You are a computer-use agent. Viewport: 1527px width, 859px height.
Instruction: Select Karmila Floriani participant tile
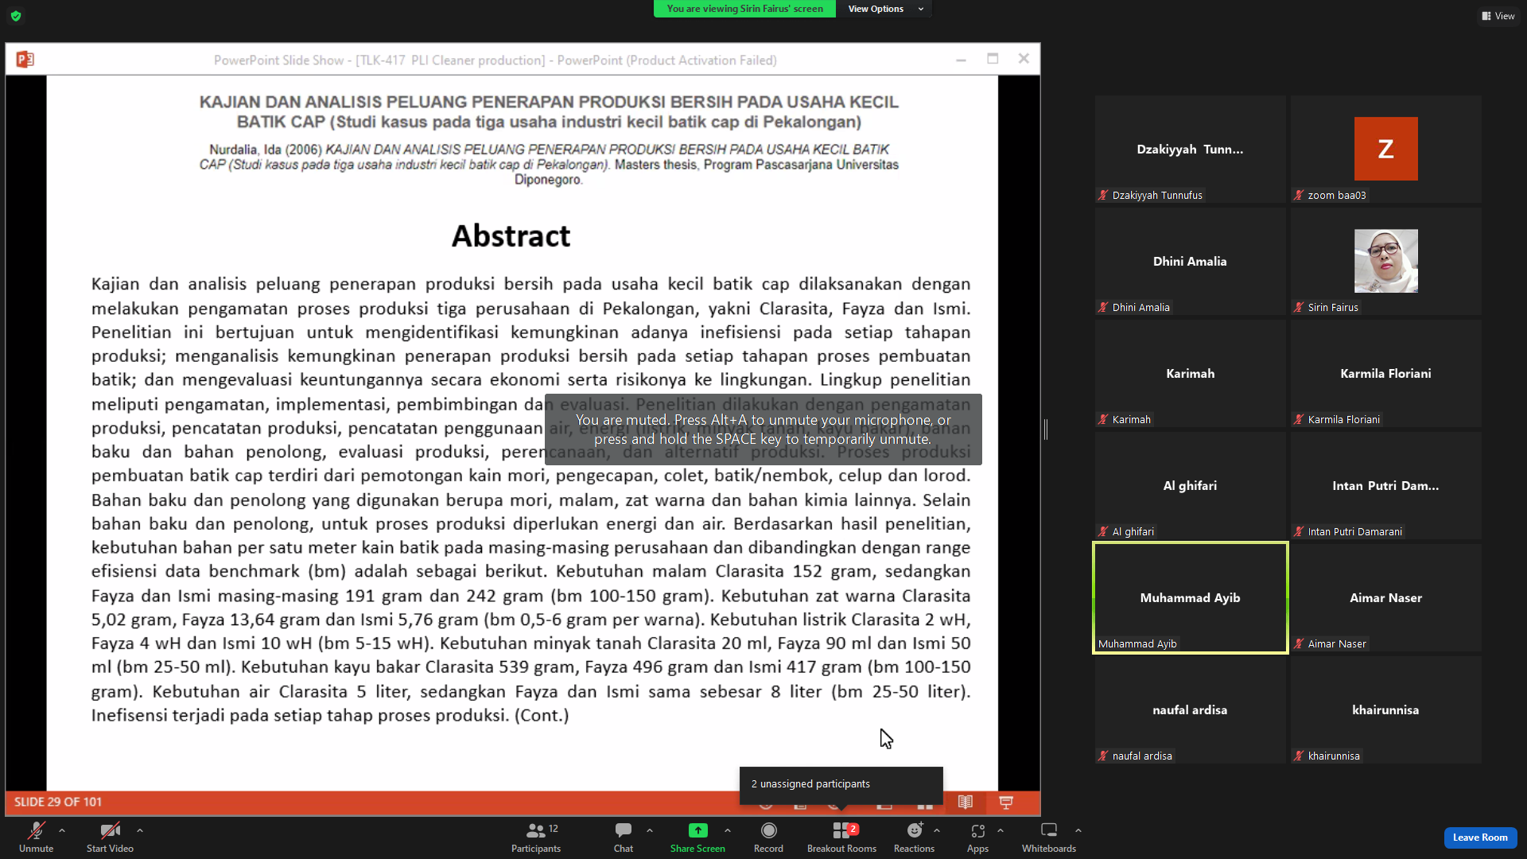[x=1385, y=374]
